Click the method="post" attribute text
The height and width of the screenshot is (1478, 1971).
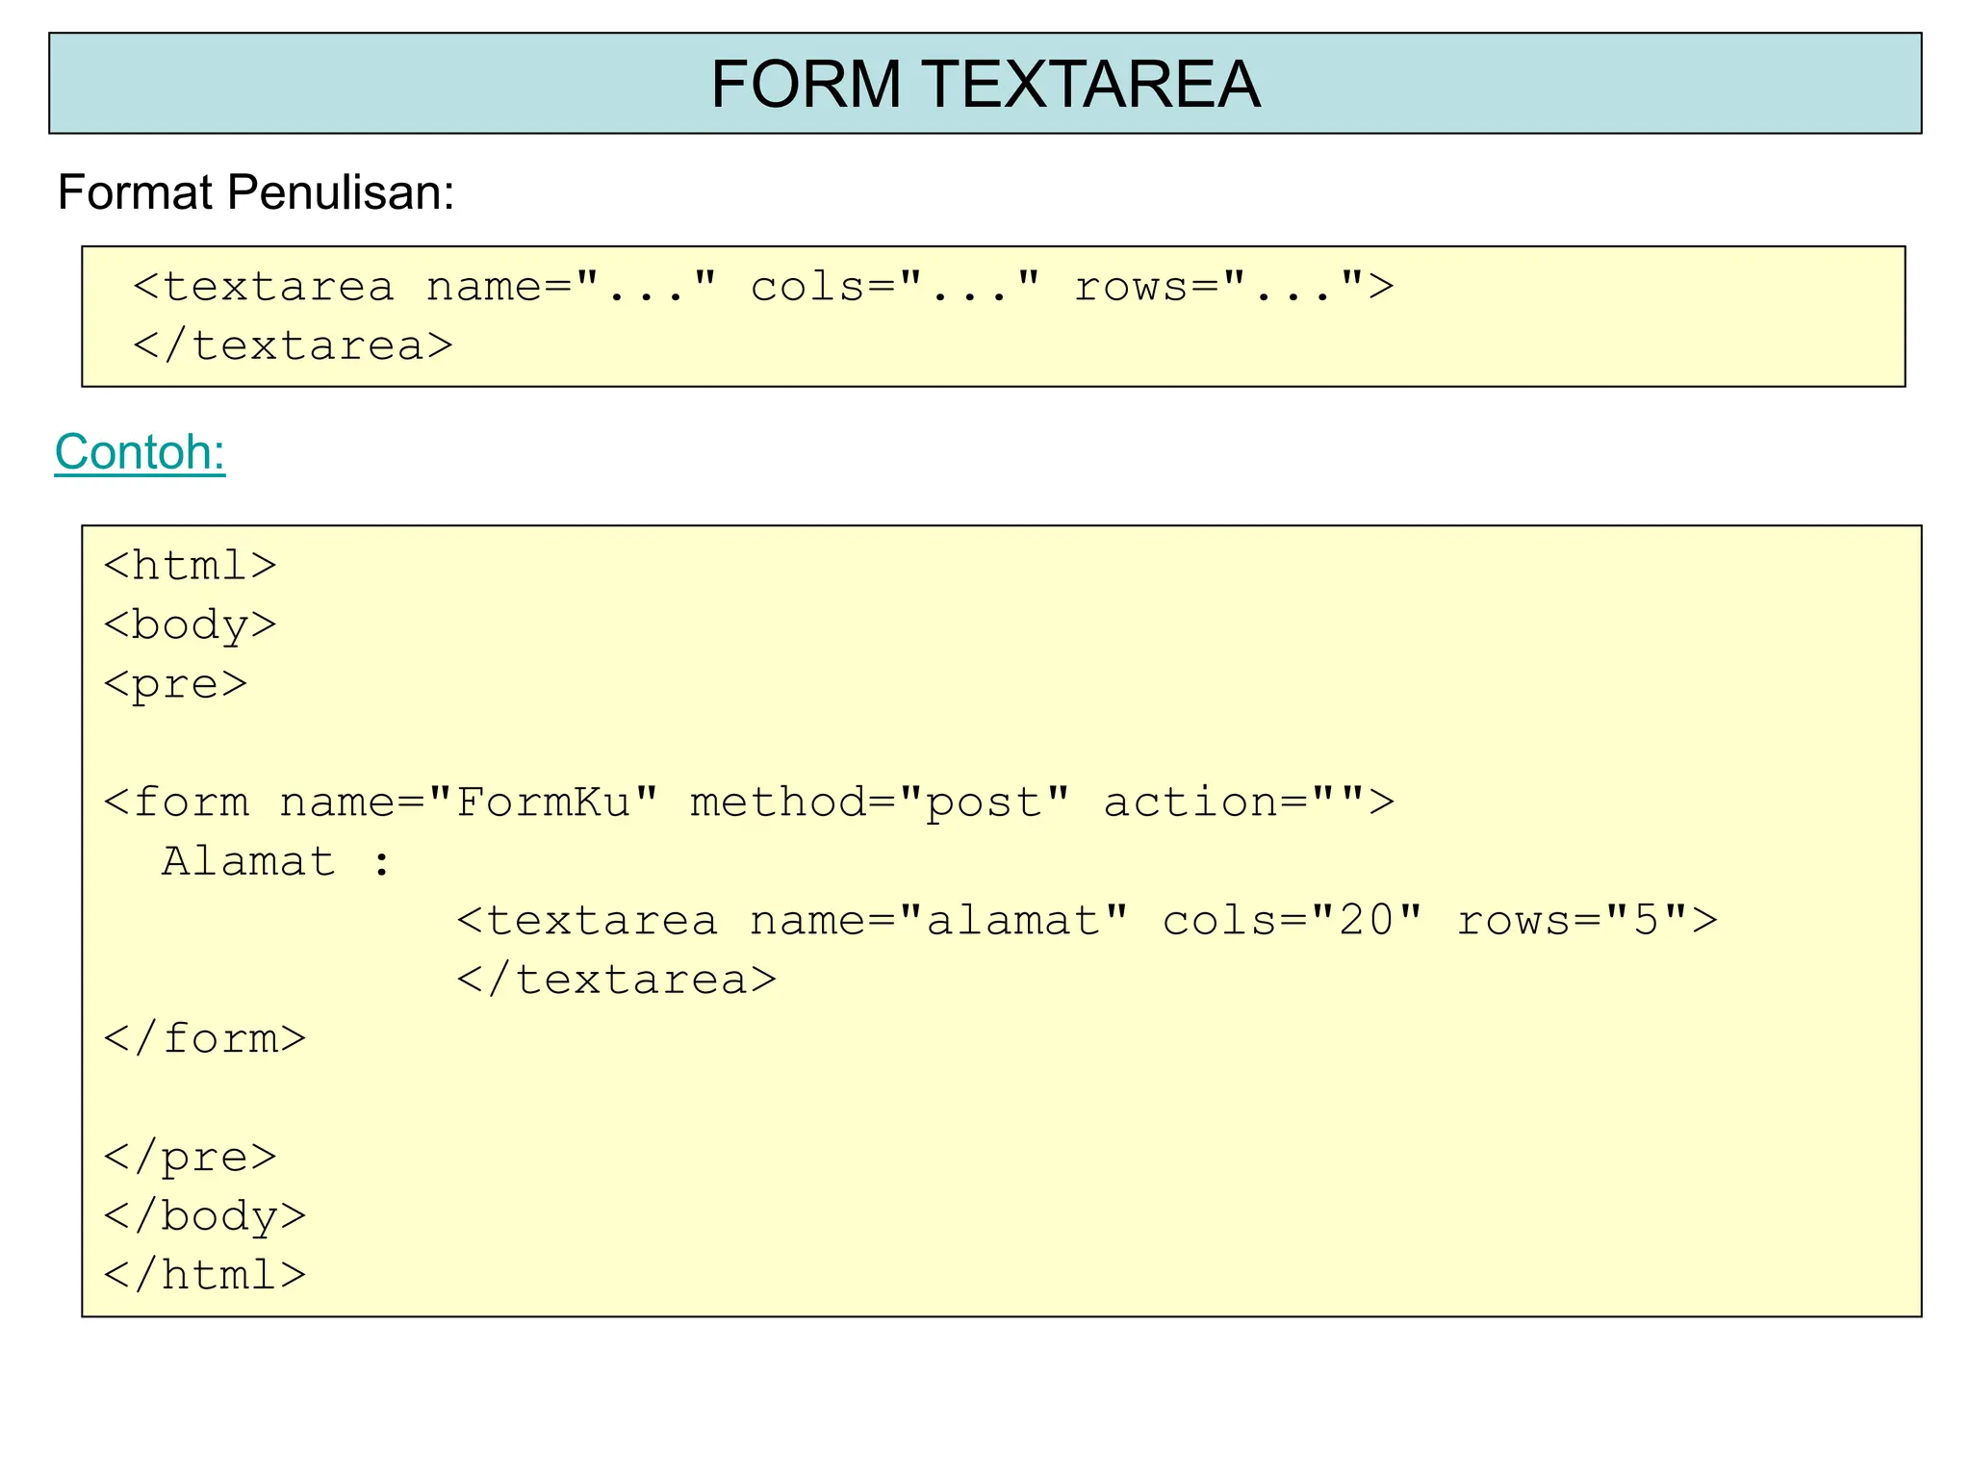tap(880, 803)
